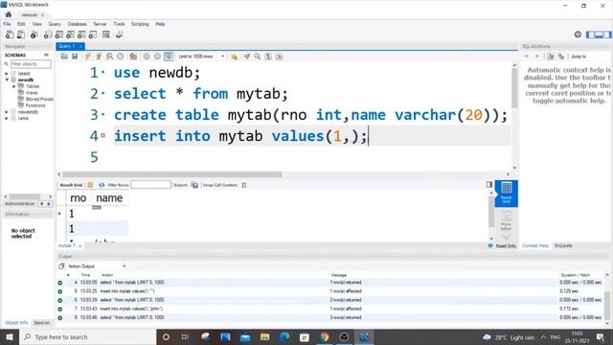
Task: Commit the transaction icon
Action: pyautogui.click(x=147, y=57)
